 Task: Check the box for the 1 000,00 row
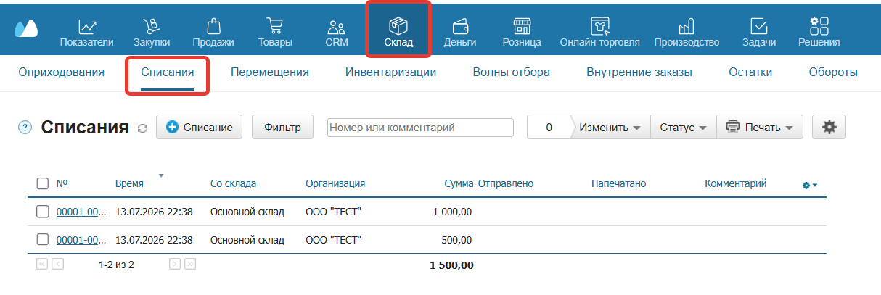(43, 212)
